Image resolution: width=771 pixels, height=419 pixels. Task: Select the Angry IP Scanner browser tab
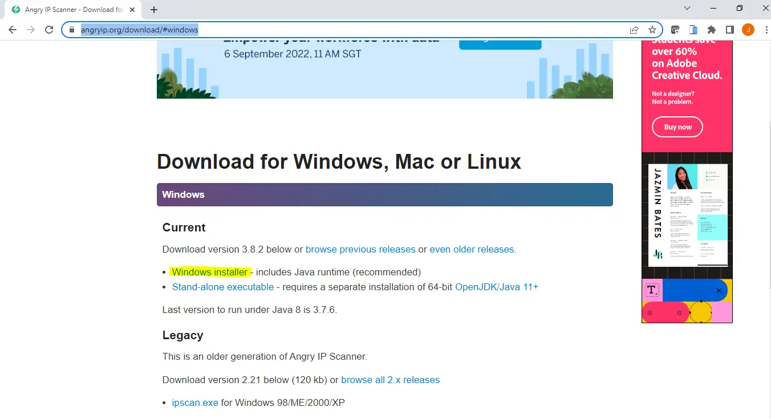click(x=73, y=10)
